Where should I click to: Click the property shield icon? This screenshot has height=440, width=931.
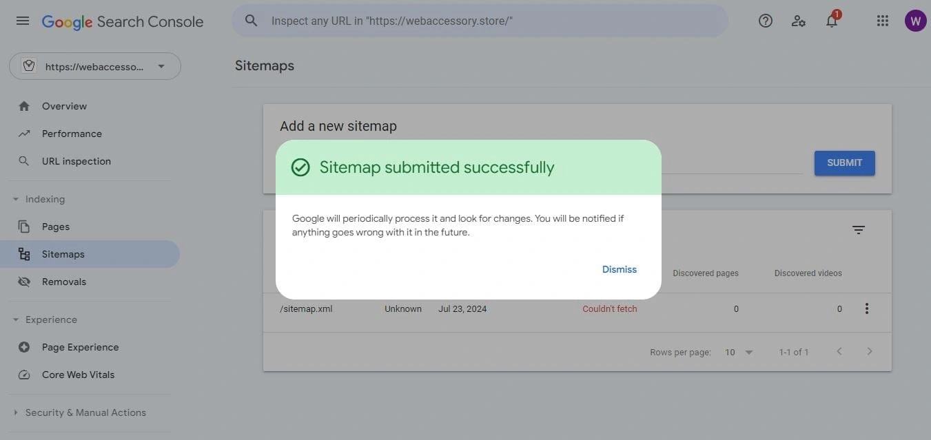click(29, 66)
